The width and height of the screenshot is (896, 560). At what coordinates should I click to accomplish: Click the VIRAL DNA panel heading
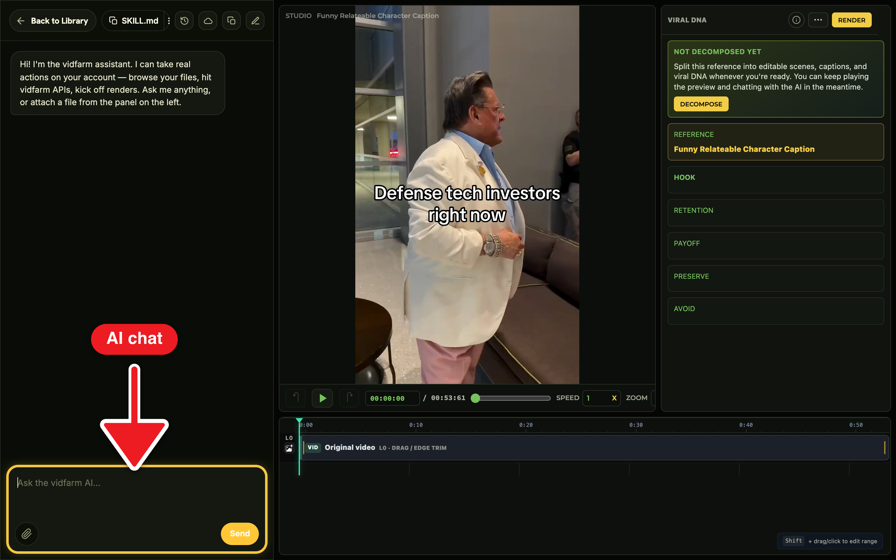[687, 20]
